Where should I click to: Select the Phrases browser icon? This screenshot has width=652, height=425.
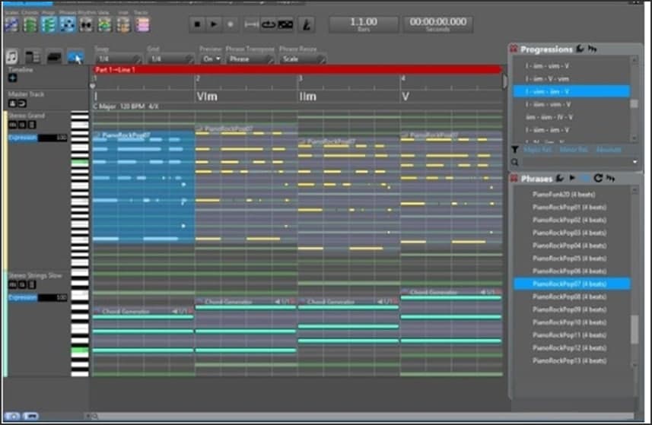[67, 24]
